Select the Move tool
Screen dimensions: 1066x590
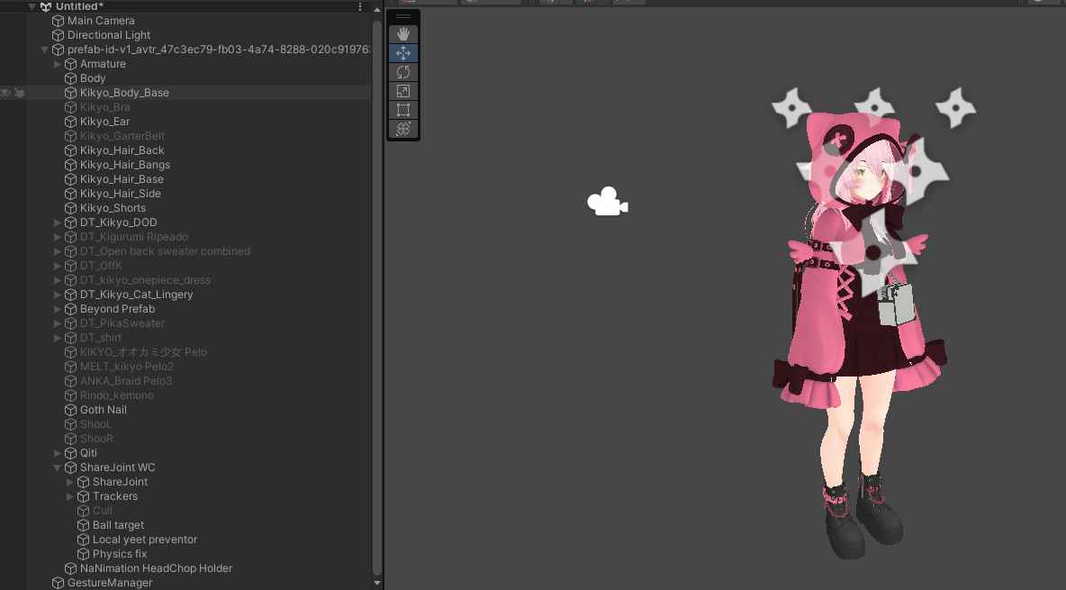403,53
